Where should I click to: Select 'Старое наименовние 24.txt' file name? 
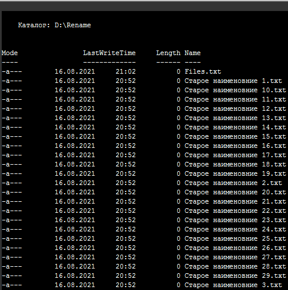point(235,229)
